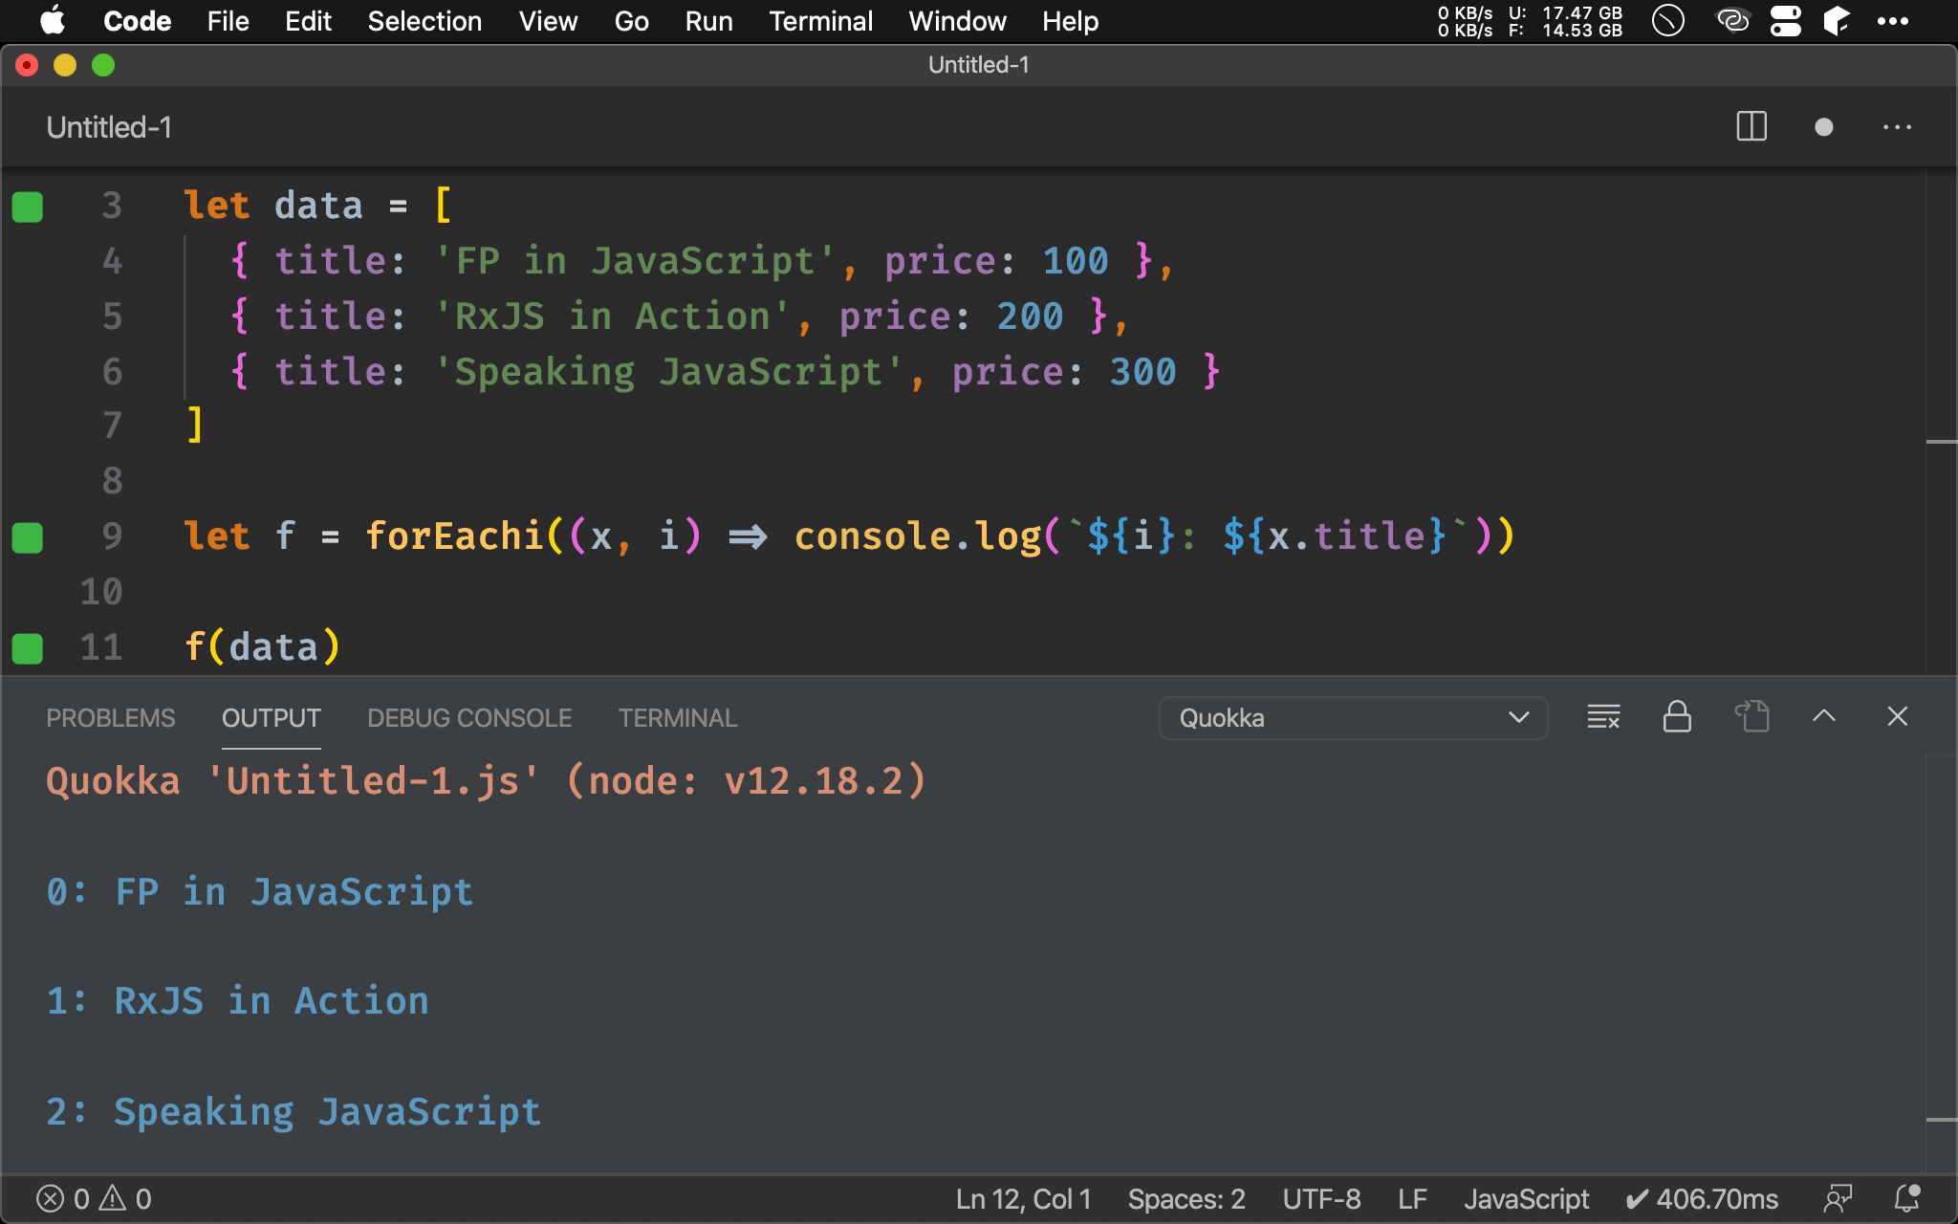Open the Control Center toggles icon

[x=1785, y=21]
